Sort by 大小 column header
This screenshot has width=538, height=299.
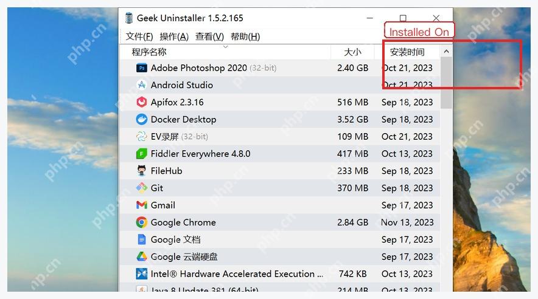click(352, 52)
